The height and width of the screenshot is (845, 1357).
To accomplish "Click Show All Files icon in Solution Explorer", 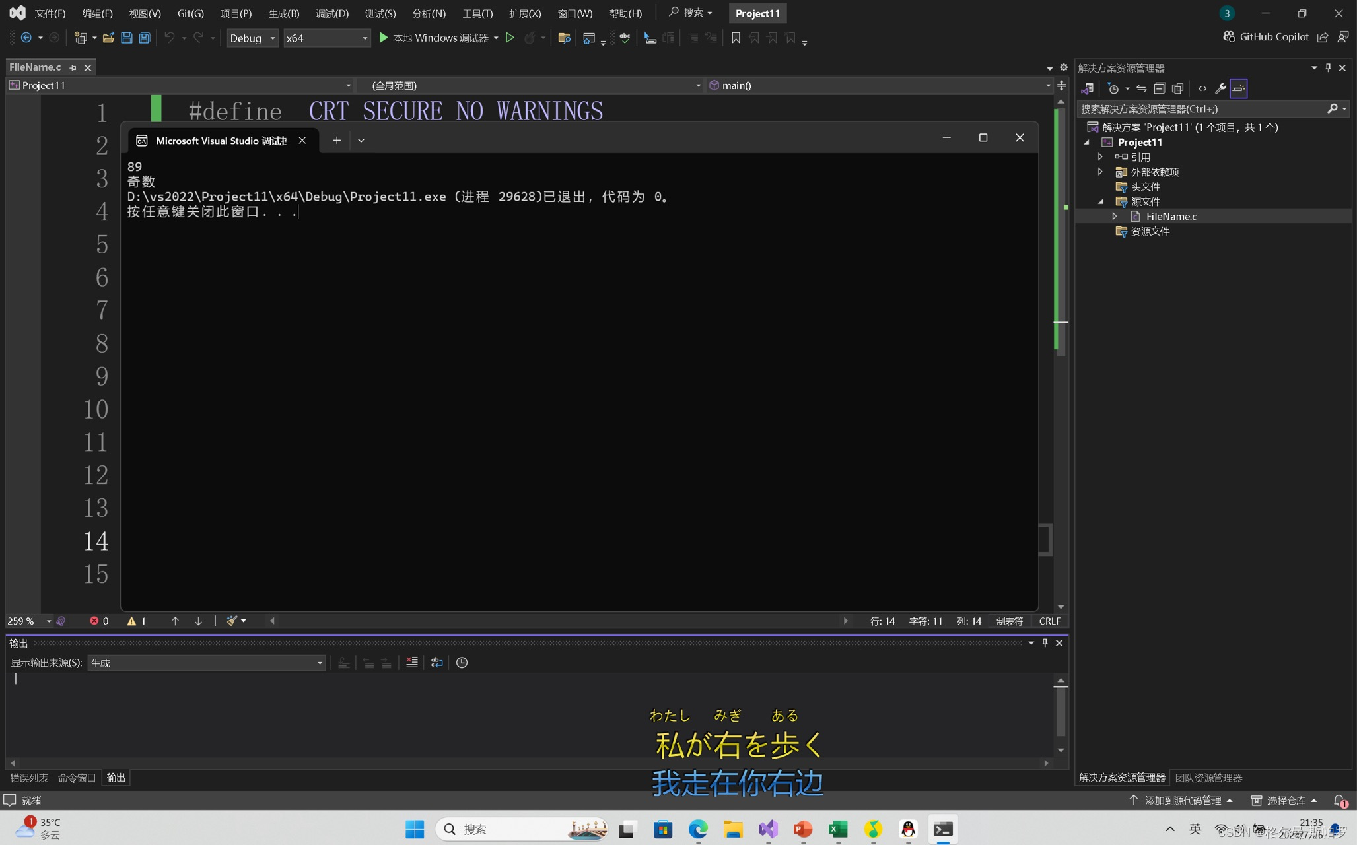I will (1177, 88).
